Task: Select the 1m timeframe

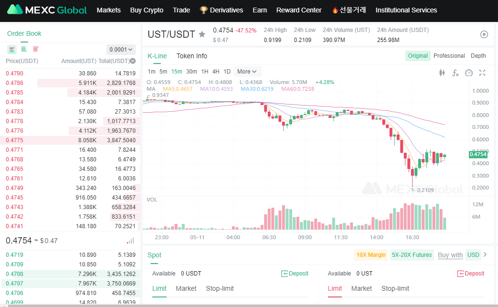Action: pyautogui.click(x=151, y=72)
